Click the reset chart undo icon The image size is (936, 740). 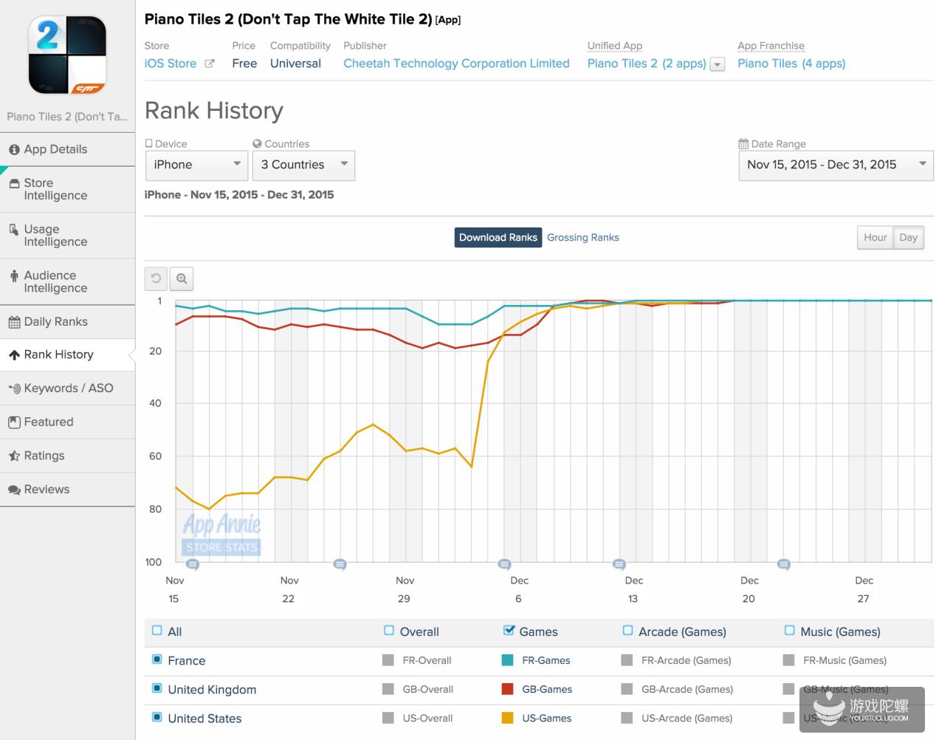(156, 278)
